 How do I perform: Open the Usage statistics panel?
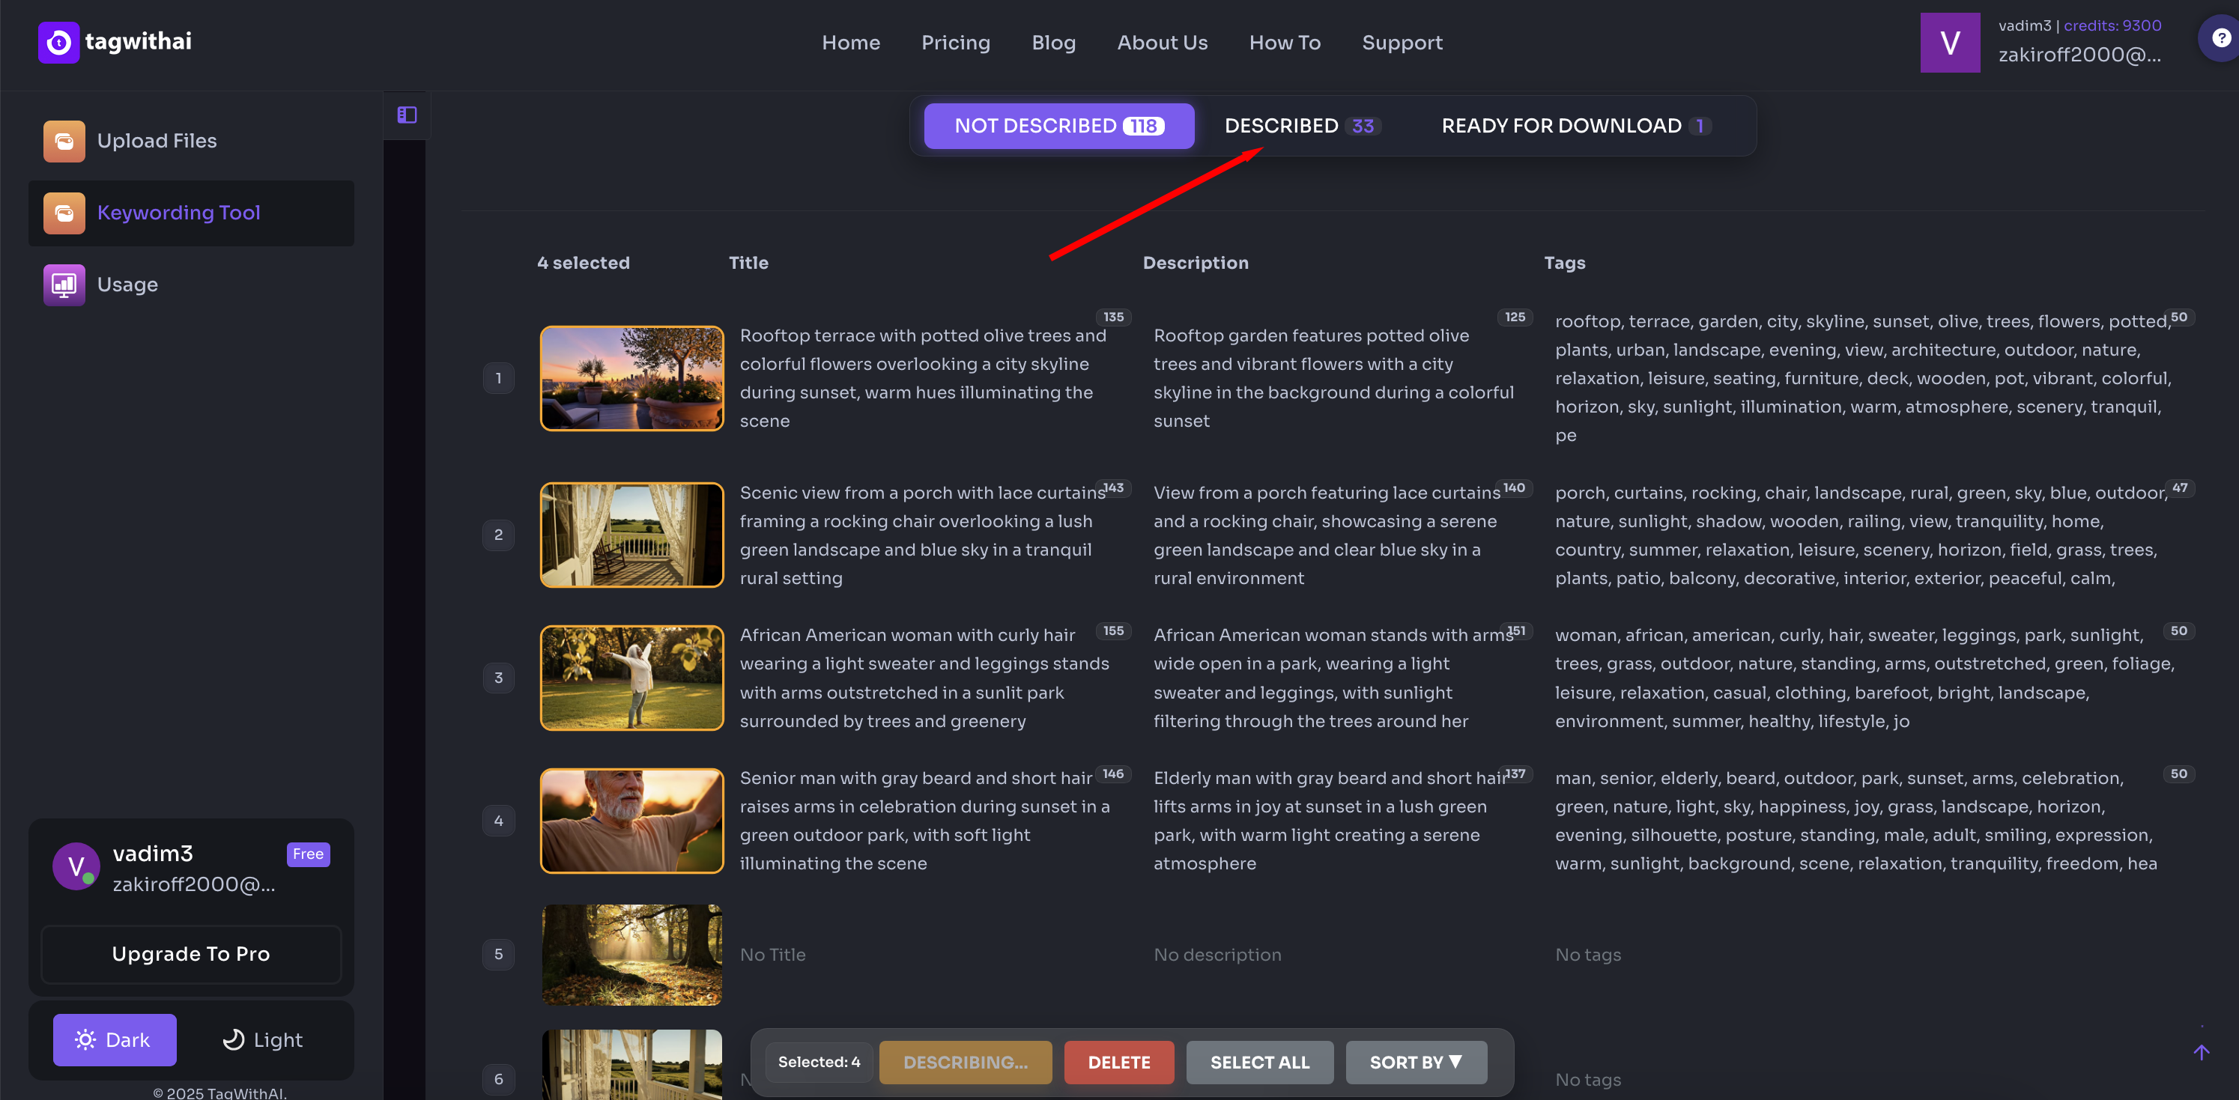coord(127,284)
